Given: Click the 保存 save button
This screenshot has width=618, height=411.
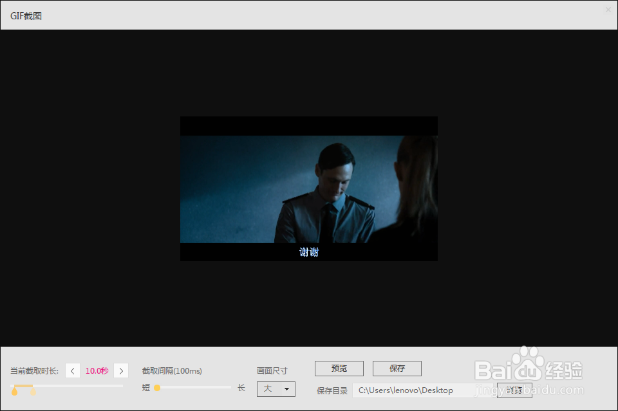Looking at the screenshot, I should point(397,369).
